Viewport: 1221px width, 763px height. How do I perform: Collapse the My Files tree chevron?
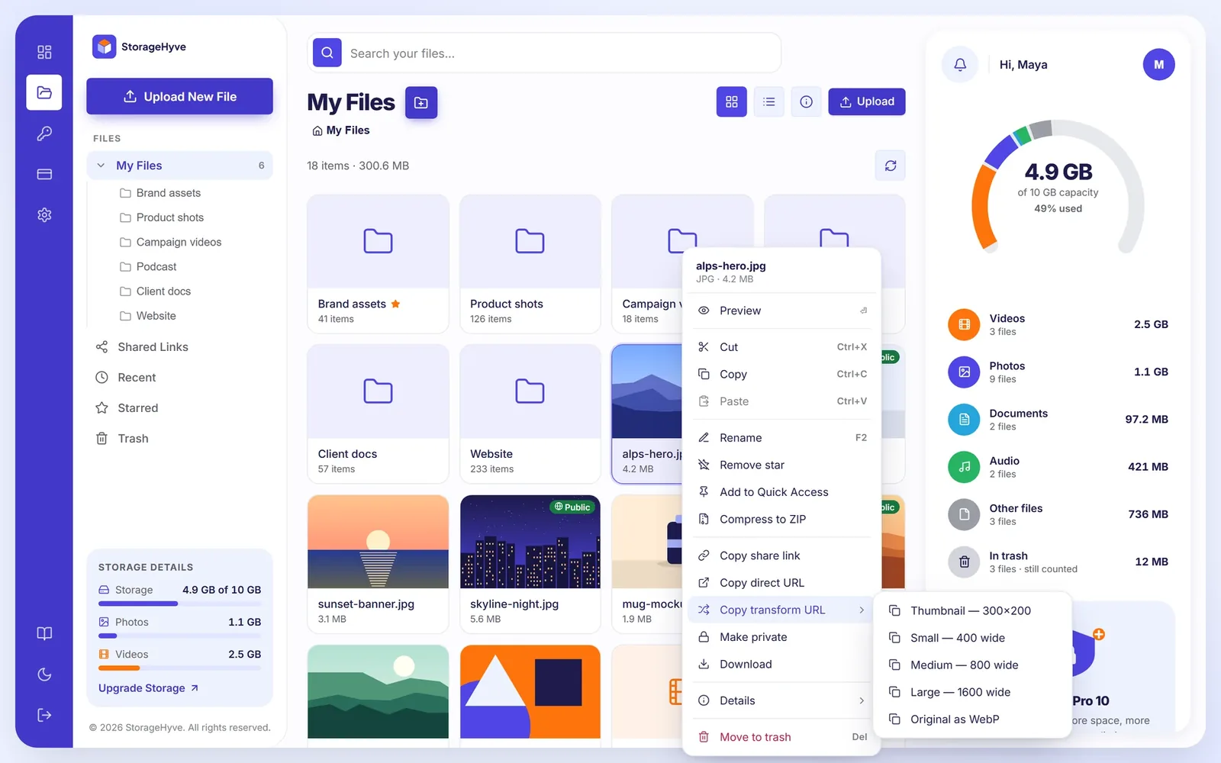click(x=101, y=166)
